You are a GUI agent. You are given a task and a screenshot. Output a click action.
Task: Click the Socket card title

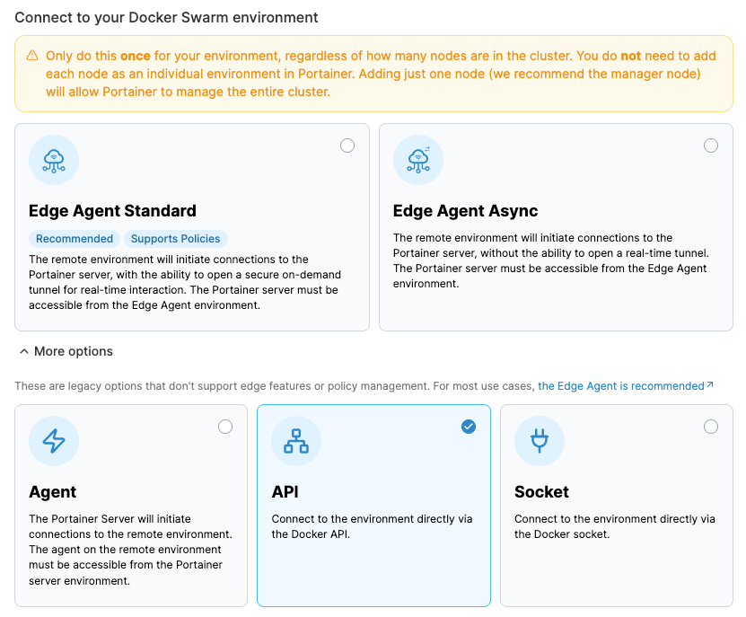541,492
